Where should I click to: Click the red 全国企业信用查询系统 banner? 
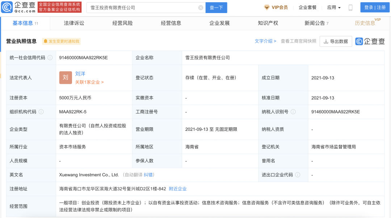click(60, 7)
